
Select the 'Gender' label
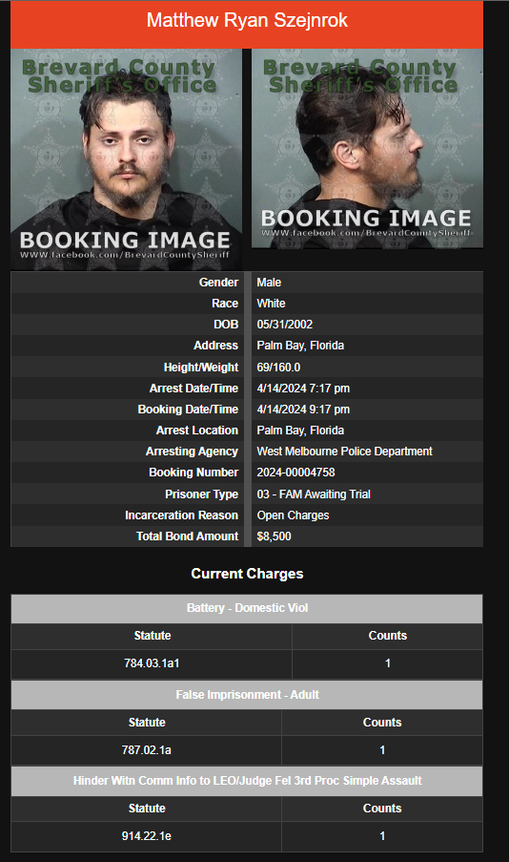tap(218, 282)
